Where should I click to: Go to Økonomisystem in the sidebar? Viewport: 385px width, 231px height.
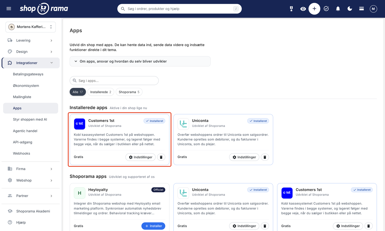[26, 86]
